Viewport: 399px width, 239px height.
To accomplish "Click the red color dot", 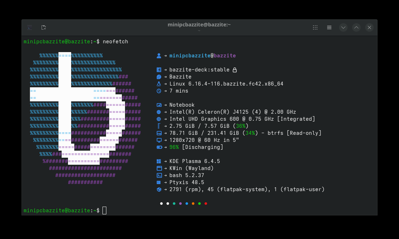I will [x=206, y=203].
